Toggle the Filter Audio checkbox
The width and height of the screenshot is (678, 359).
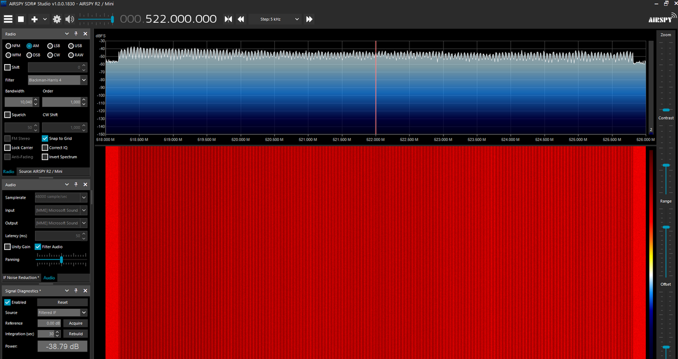pos(38,247)
